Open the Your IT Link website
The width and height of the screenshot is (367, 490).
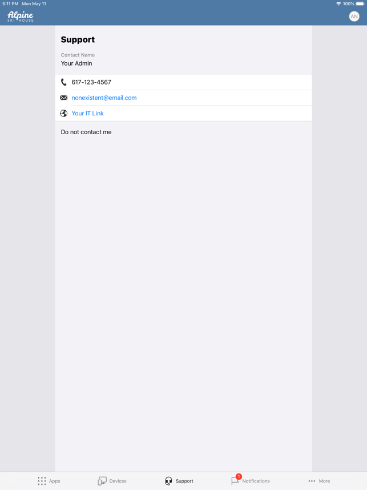(87, 114)
